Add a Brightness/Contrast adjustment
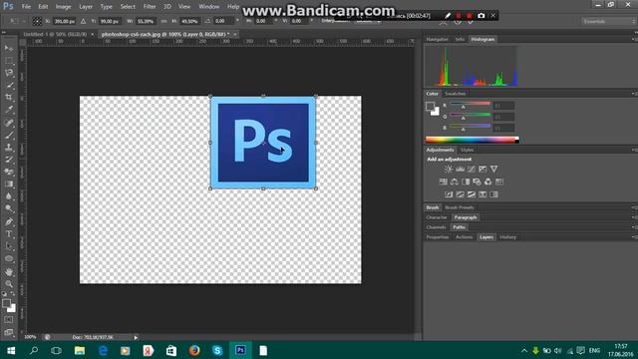638x359 pixels. [x=449, y=169]
